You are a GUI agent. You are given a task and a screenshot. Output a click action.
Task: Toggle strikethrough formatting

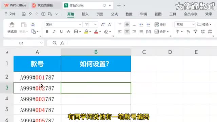[x=68, y=32]
